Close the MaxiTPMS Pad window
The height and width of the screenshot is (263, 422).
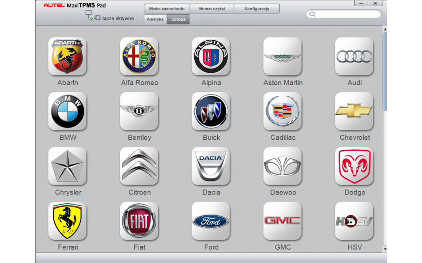click(x=375, y=3)
